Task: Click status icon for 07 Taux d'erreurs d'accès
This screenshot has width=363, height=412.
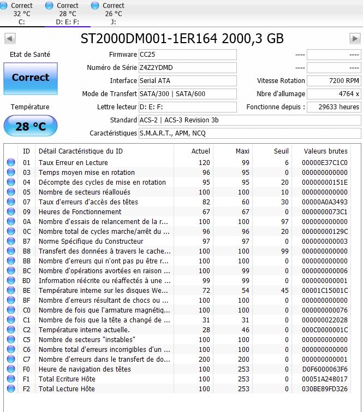Action: 11,202
